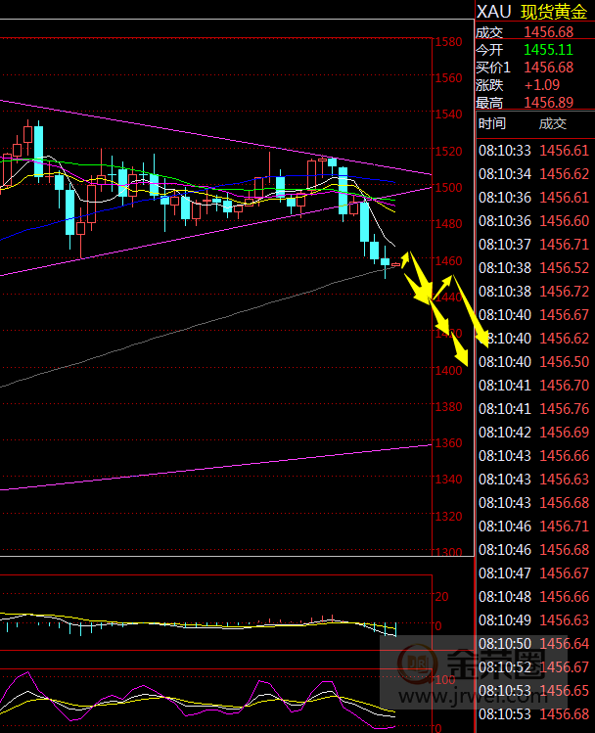The image size is (595, 733).
Task: Click the 1580 price axis label
Action: (449, 42)
